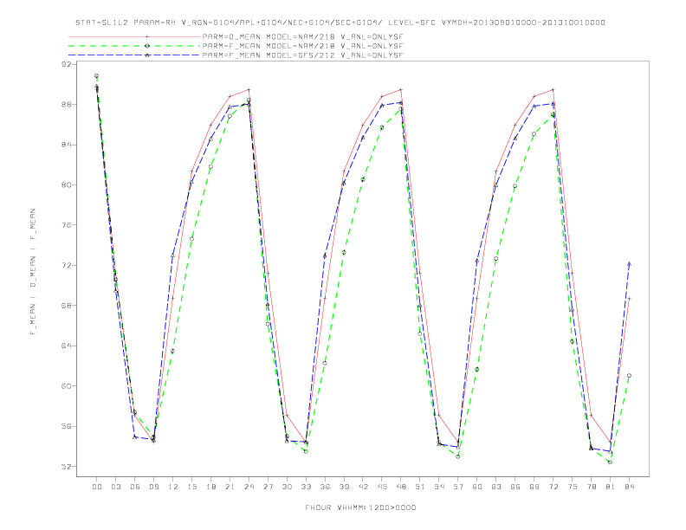Screen dimensions: 686x530
Task: Select the blue legend entry PARM=F_MEAN MODEL=GFS/212
Action: coord(236,55)
